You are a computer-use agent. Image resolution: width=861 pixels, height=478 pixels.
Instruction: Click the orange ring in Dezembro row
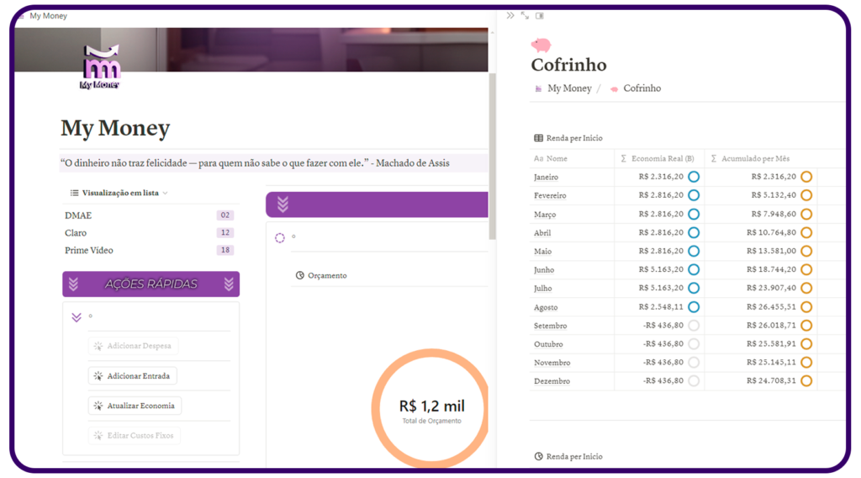[806, 381]
